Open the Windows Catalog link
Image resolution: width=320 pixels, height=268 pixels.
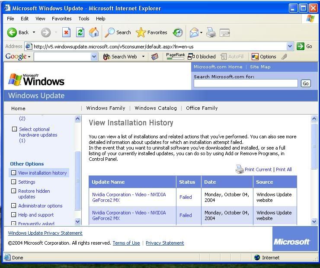tap(156, 108)
